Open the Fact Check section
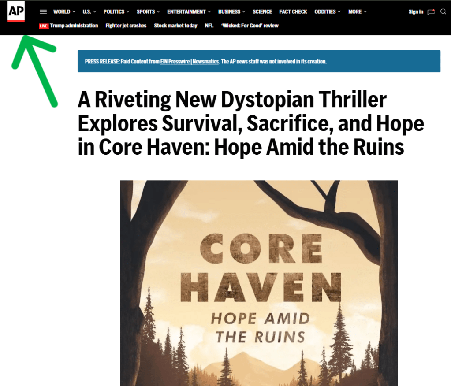The image size is (451, 386). (293, 12)
